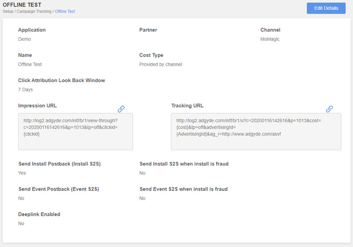The image size is (353, 247).
Task: Click inside the Tracking URL text box
Action: [x=256, y=131]
